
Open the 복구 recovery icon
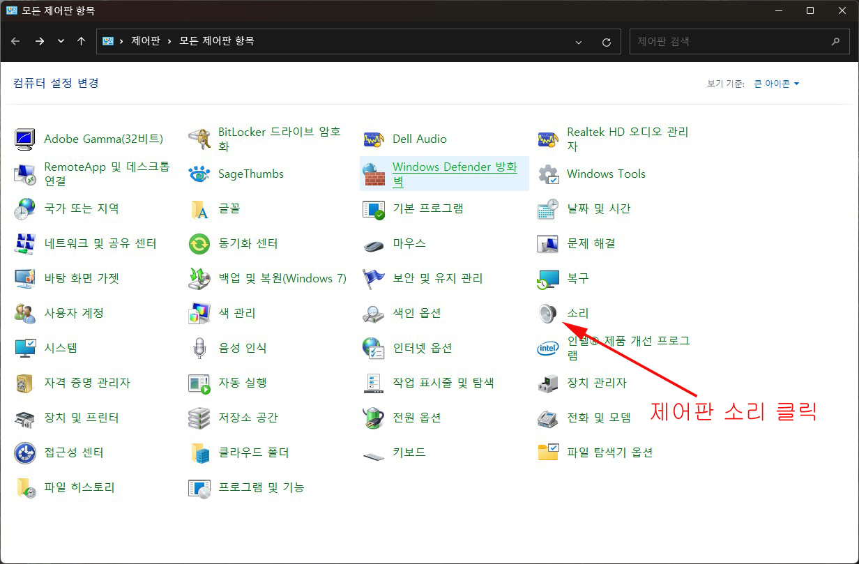coord(548,278)
